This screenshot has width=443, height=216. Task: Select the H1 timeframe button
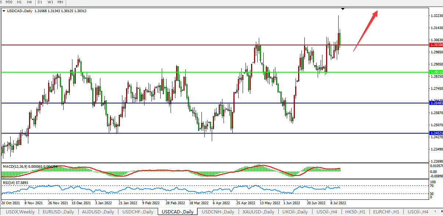click(x=19, y=2)
